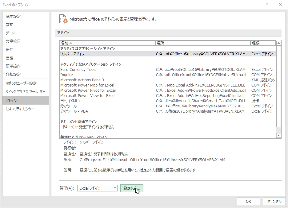Click ドキュメント関連アドインはありません text
This screenshot has width=288, height=208.
(x=88, y=127)
